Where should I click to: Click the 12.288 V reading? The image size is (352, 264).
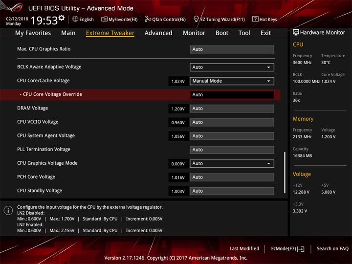pyautogui.click(x=301, y=192)
